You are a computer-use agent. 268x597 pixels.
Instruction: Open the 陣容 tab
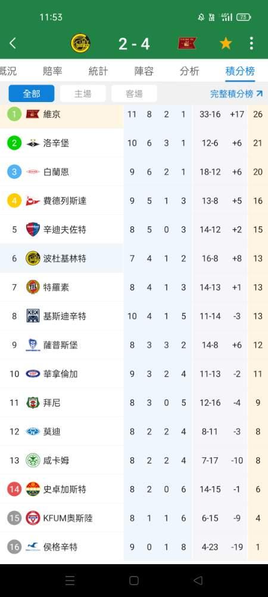[x=144, y=71]
